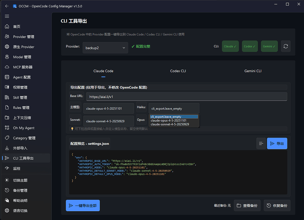Open 切换主题 from the sidebar

[26, 180]
